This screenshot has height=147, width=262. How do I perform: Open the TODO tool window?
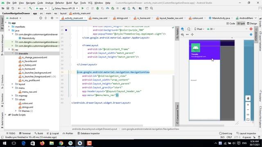(x=11, y=134)
